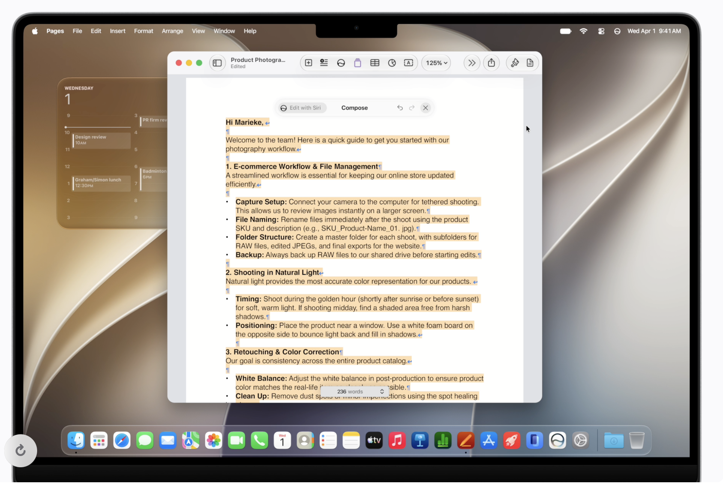The width and height of the screenshot is (723, 489).
Task: Open the Document inspector icon
Action: (x=530, y=63)
